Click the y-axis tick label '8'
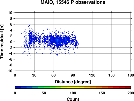This screenshot has width=134, height=101. [x=11, y=19]
